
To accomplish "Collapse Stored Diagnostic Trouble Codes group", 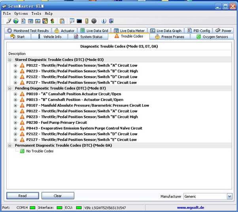I will click(10, 60).
